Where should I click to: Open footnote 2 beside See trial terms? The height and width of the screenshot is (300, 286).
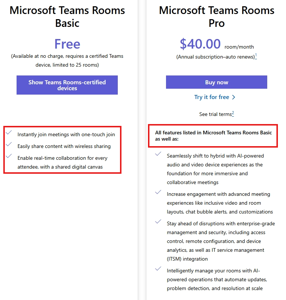tap(233, 113)
